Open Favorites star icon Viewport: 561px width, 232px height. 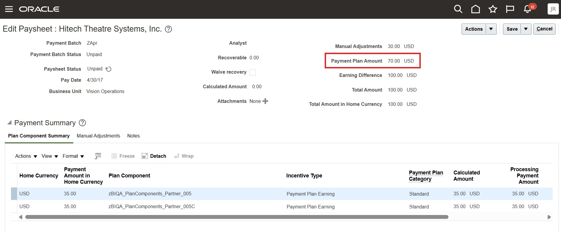pos(493,9)
